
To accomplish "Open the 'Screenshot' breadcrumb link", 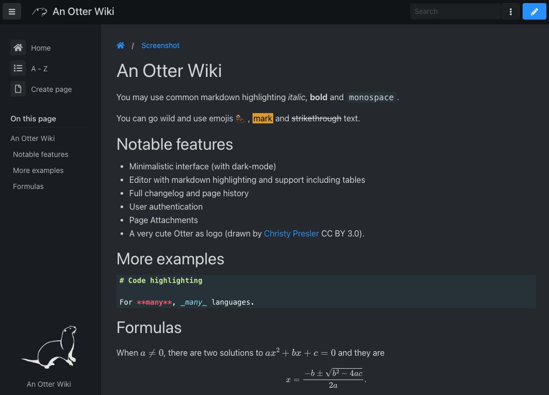I will 160,45.
